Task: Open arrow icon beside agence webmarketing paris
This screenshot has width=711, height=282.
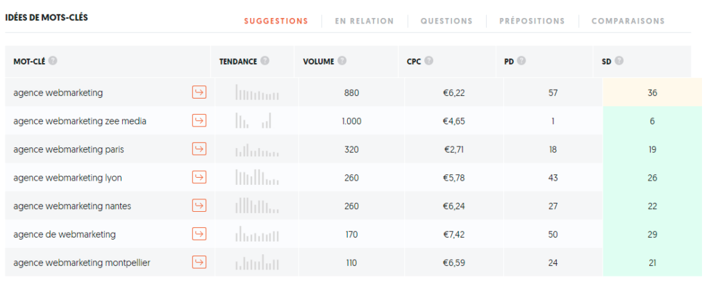Action: click(x=199, y=149)
